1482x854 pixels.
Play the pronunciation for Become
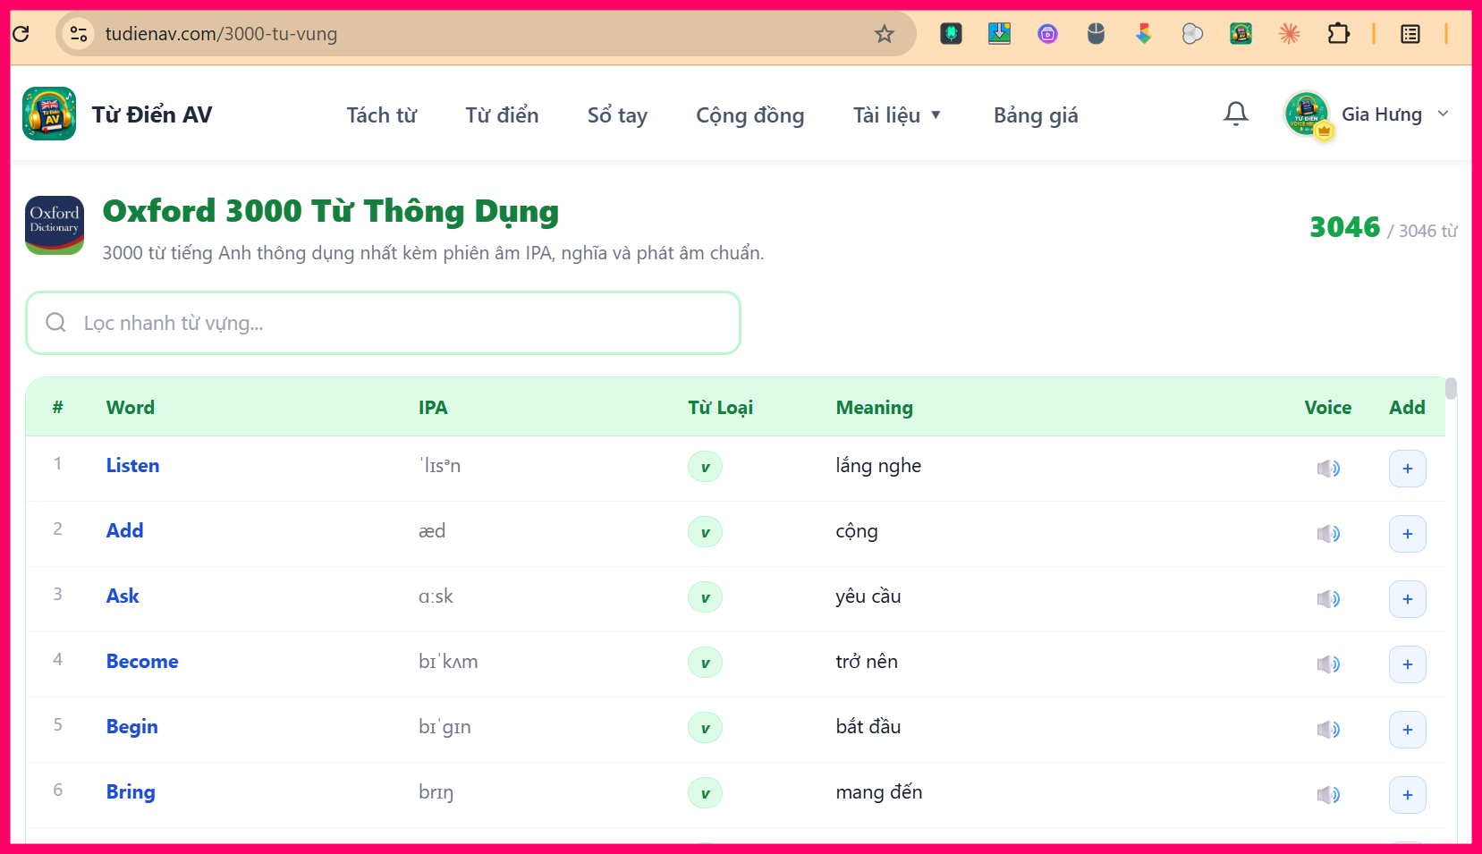(x=1328, y=664)
